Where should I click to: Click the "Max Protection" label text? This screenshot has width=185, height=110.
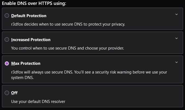click(x=26, y=63)
